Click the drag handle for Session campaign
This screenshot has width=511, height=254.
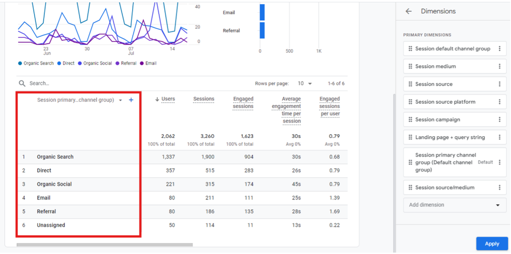click(x=410, y=120)
